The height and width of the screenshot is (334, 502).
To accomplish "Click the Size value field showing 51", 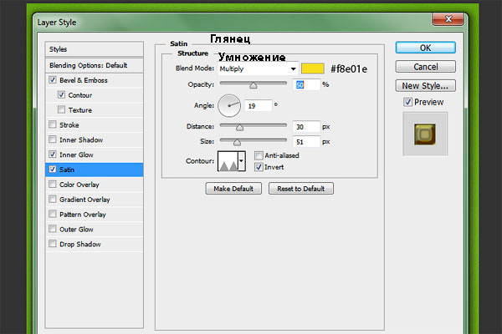I will (306, 142).
